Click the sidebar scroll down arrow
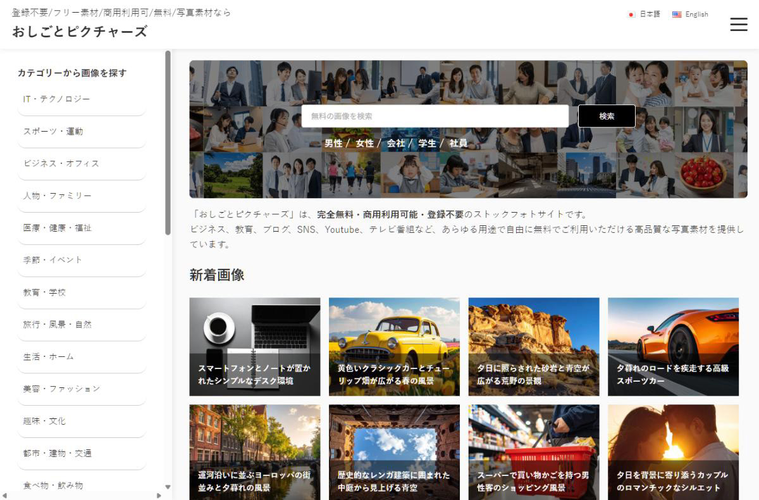The image size is (759, 500). pyautogui.click(x=168, y=487)
